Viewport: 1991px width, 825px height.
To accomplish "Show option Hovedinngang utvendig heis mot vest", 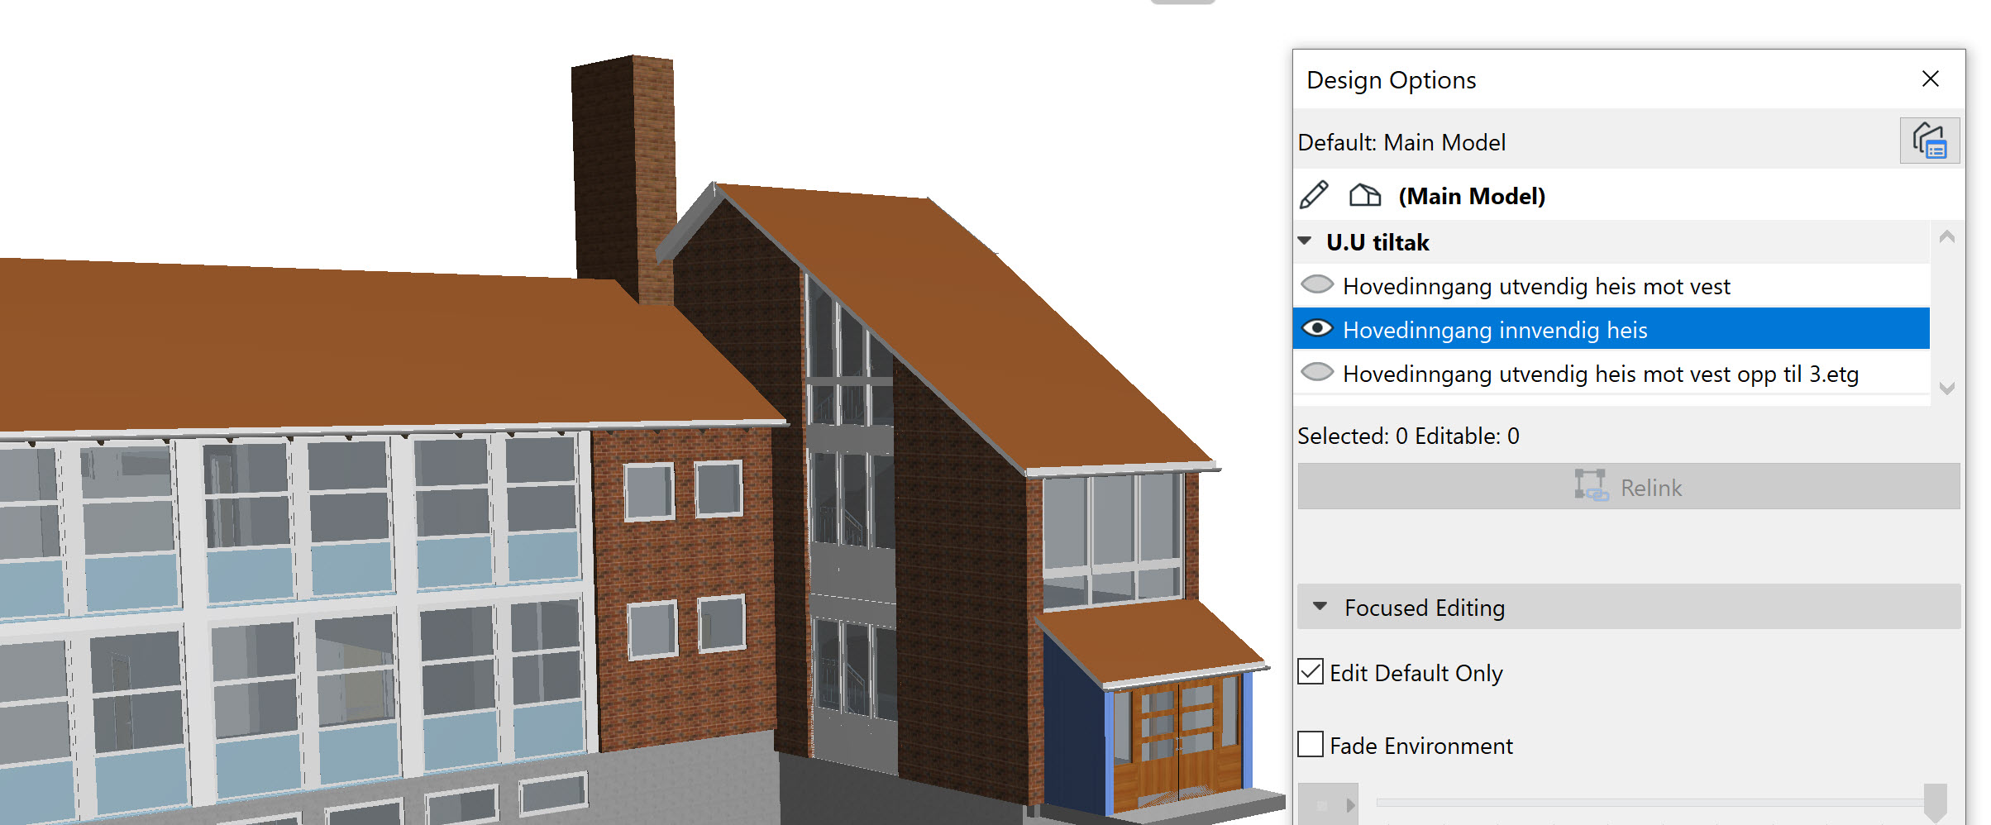I will (1317, 285).
